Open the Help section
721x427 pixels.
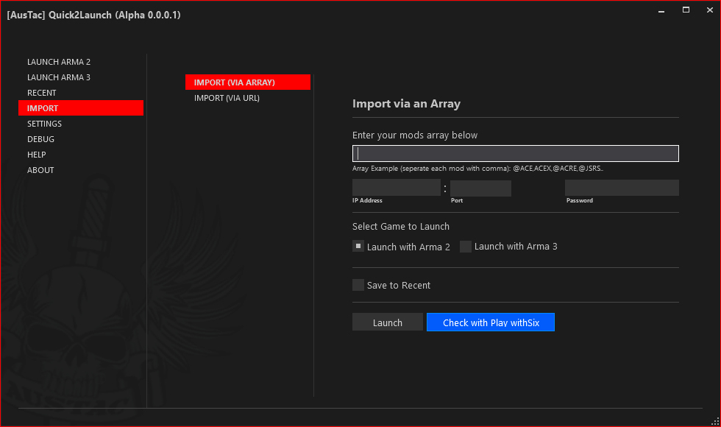36,155
